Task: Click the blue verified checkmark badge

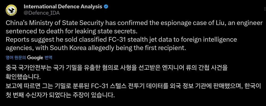Action: point(106,7)
